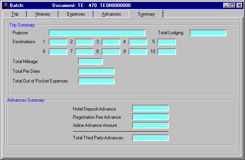Switch to the Trip tab
This screenshot has width=245, height=160.
(x=15, y=14)
